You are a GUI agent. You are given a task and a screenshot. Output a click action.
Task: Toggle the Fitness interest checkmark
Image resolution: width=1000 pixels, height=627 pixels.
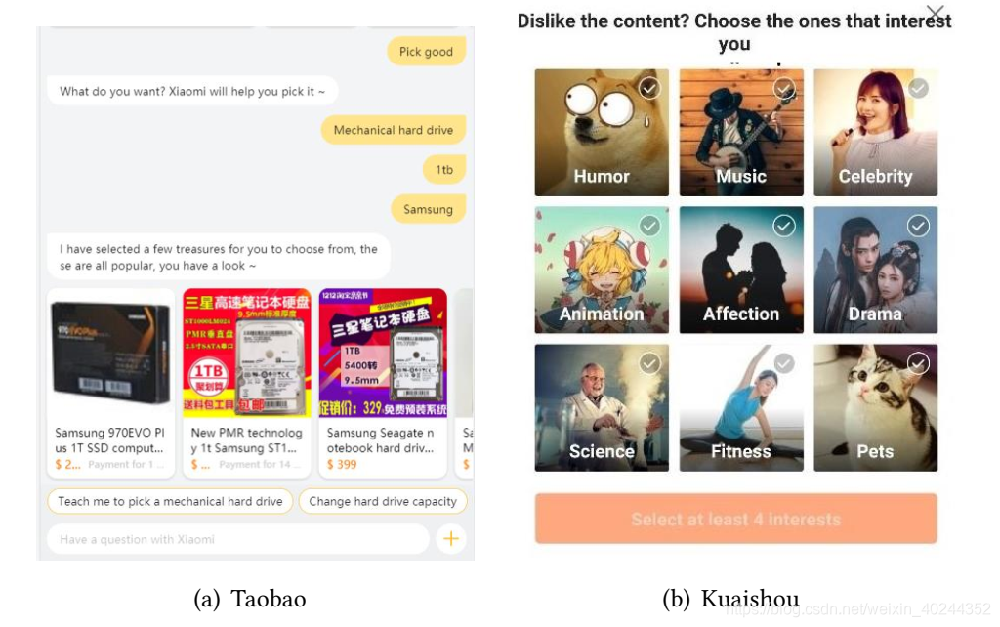pos(784,363)
